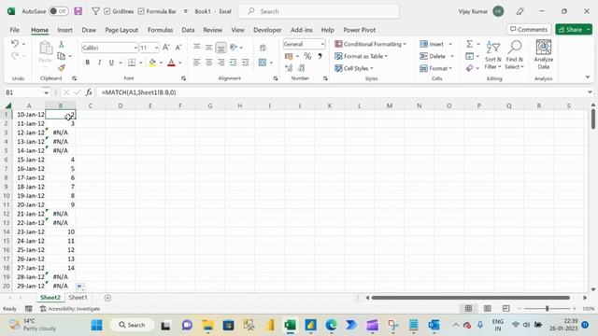Click the New Sheet plus icon
Viewport: 598px width, 336px height.
(107, 298)
